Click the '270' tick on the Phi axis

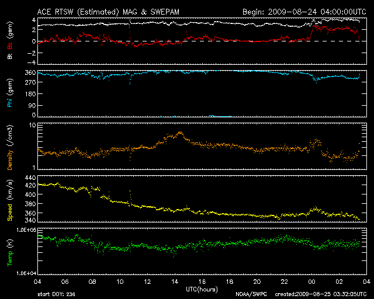[x=30, y=82]
